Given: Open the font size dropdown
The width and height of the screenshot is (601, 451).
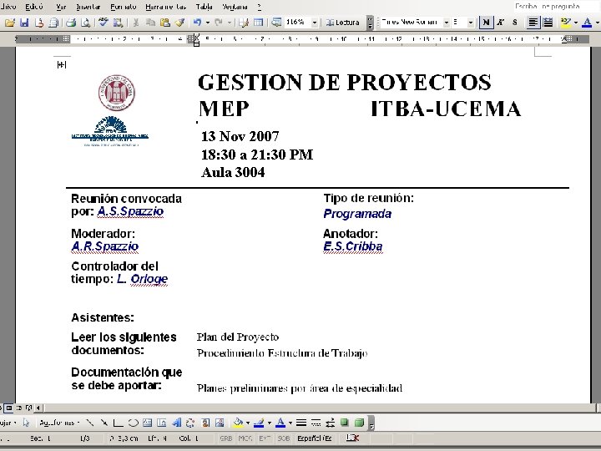Looking at the screenshot, I should click(x=471, y=23).
